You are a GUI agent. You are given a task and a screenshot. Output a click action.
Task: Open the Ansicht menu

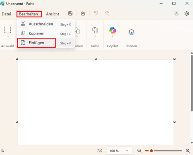[x=53, y=14]
